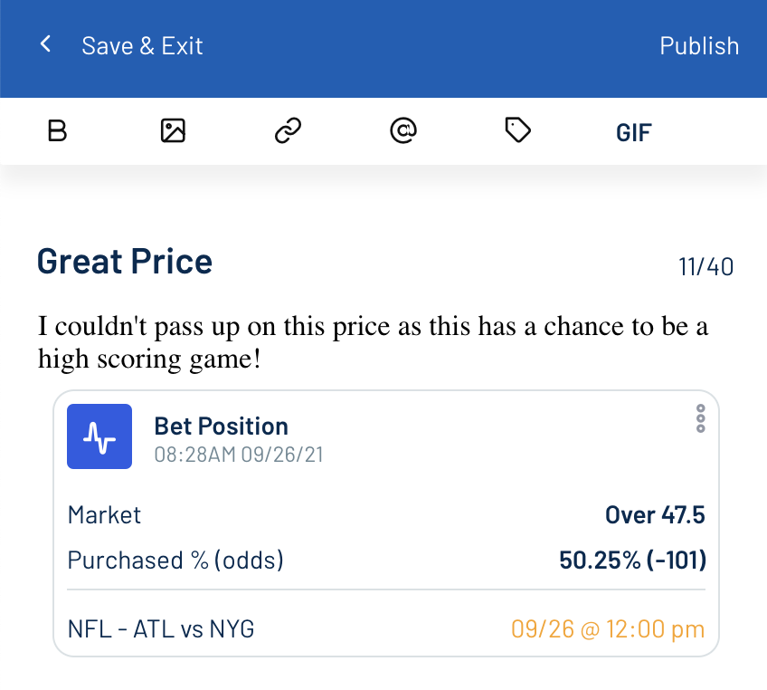Mention a user with the @ icon
Viewport: 767px width, 690px height.
tap(403, 130)
